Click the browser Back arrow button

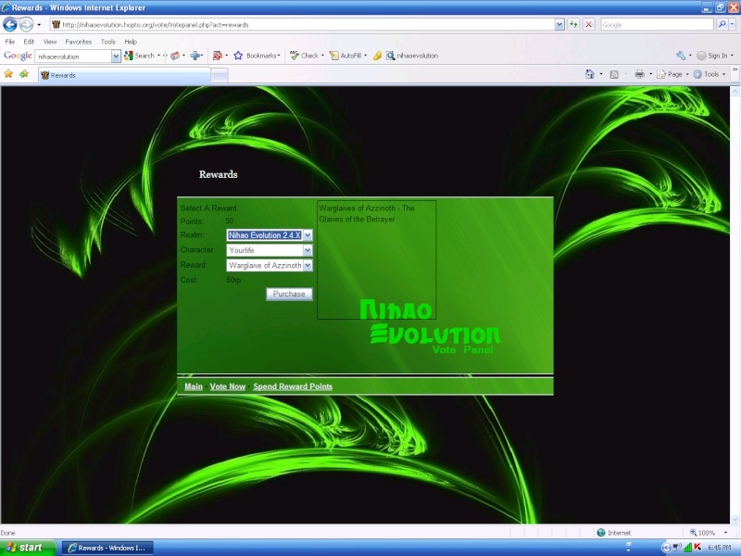10,24
